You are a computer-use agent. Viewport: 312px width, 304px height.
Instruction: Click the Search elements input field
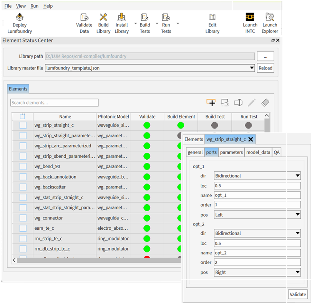pos(54,103)
